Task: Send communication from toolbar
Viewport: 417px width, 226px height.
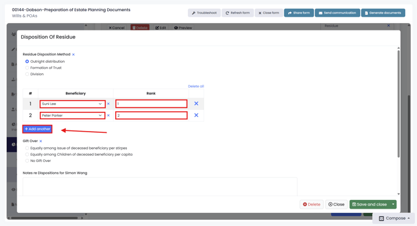Action: pos(337,13)
